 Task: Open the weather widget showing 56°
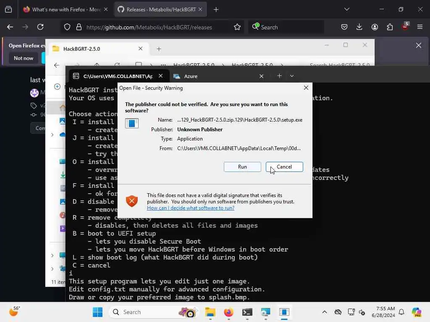[14, 312]
